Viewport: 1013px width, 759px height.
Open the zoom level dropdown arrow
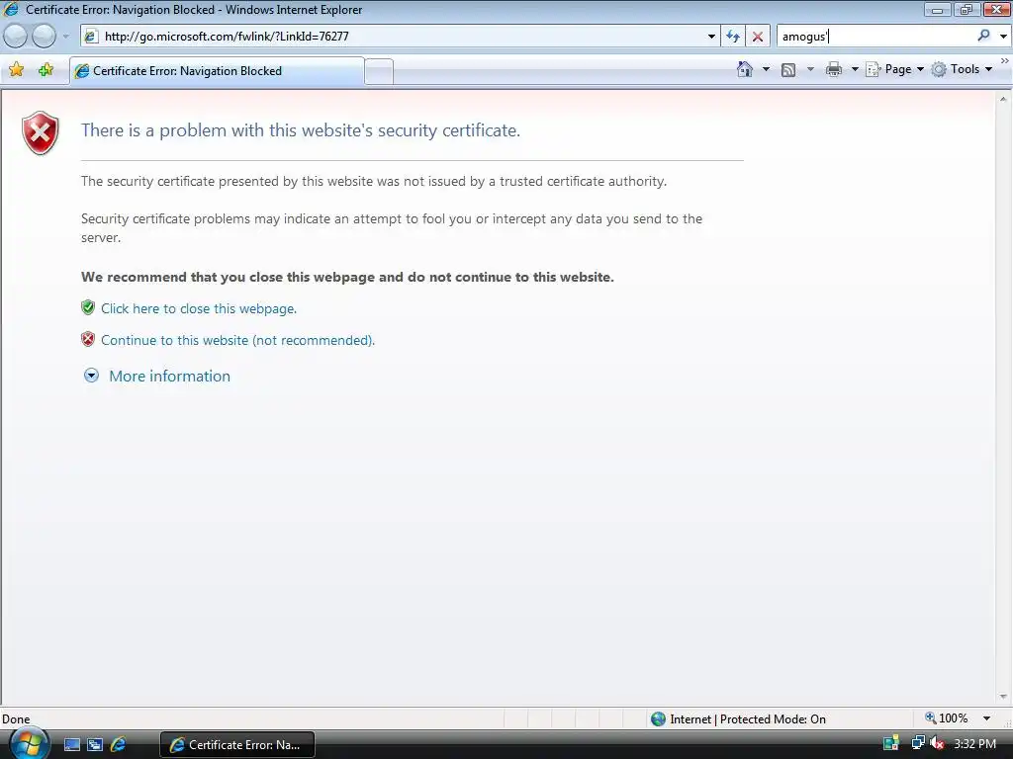pyautogui.click(x=986, y=718)
